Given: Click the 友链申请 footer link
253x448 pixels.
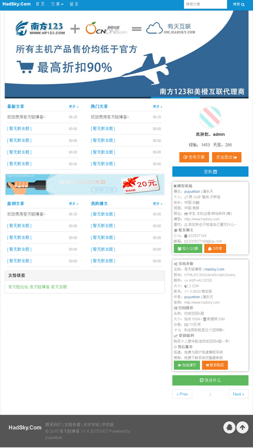Looking at the screenshot, I should [72, 425].
